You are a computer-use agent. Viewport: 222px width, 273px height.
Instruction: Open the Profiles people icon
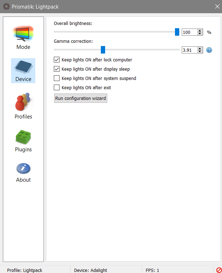point(23,102)
